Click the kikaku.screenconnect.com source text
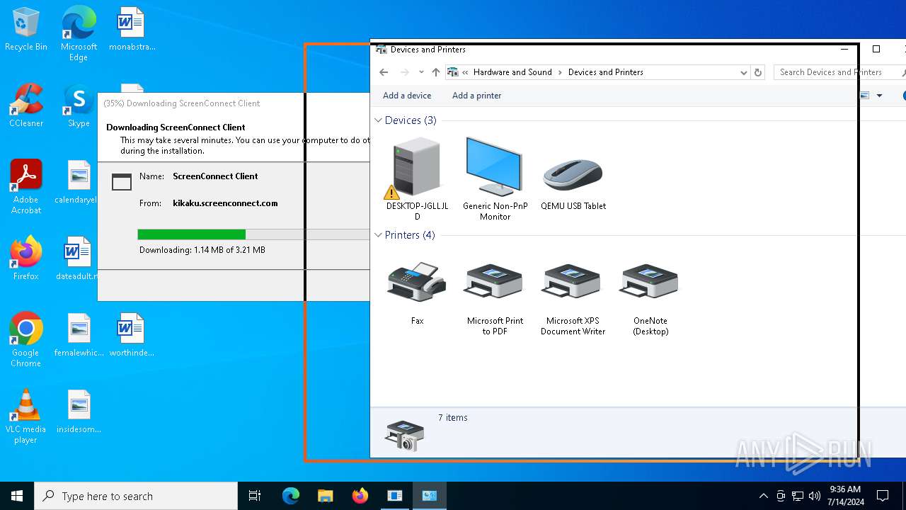The width and height of the screenshot is (906, 510). (x=225, y=203)
